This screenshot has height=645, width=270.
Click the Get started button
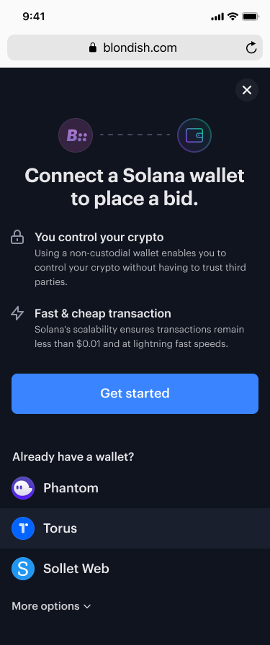tap(135, 394)
